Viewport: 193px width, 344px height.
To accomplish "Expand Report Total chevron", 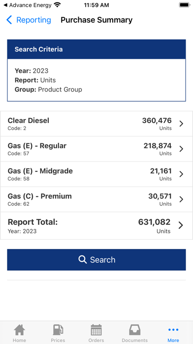I will tap(181, 225).
